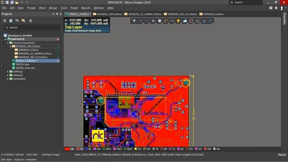
Task: Open PL8351_Drill.cam in project tree
Action: click(x=25, y=68)
